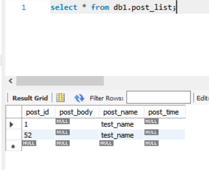
Task: Click the new row asterisk marker
Action: tap(13, 146)
